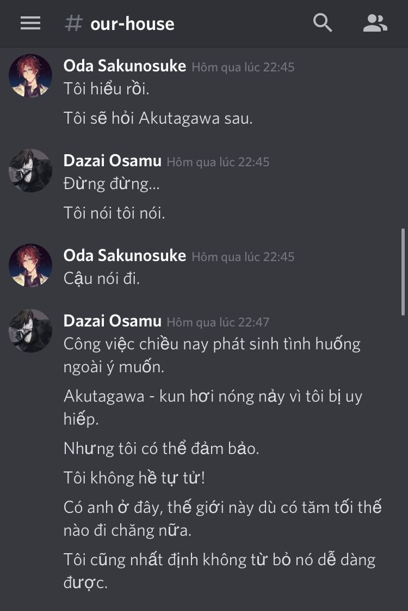Open the hamburger navigation menu
Image resolution: width=408 pixels, height=611 pixels.
click(30, 23)
